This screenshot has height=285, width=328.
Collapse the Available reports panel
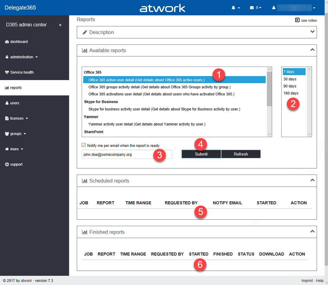pyautogui.click(x=312, y=50)
